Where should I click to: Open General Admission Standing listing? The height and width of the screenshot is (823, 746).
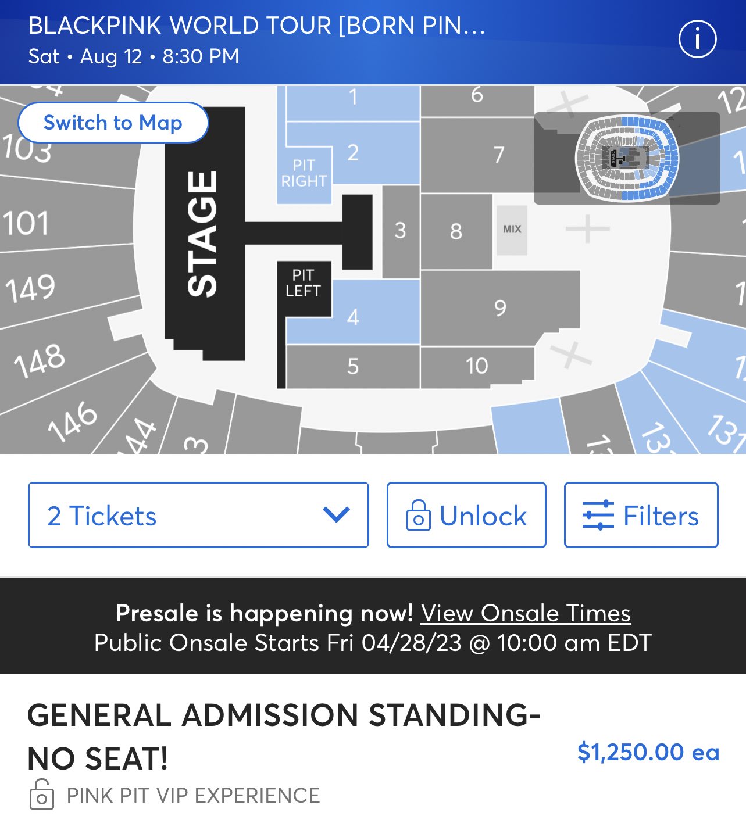tap(284, 736)
